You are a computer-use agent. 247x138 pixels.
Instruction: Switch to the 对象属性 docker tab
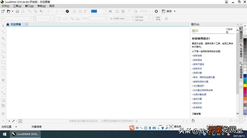(x=241, y=51)
